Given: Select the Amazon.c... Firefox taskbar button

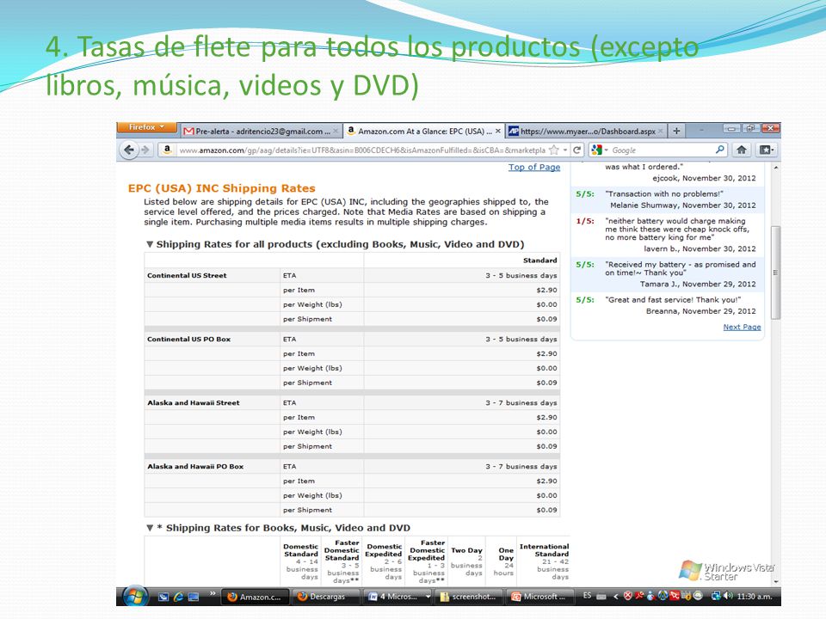Looking at the screenshot, I should 255,597.
